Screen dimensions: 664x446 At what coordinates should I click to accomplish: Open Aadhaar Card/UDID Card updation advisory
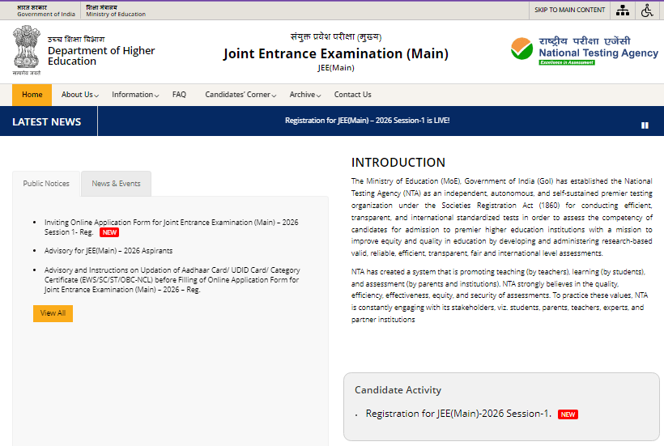coord(172,280)
